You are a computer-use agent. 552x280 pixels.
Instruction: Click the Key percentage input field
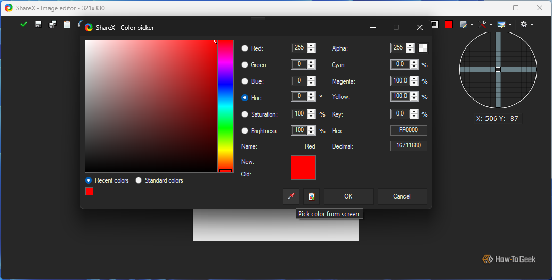pos(400,114)
